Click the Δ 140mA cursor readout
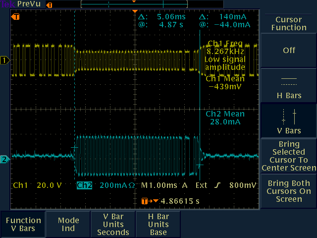The height and width of the screenshot is (238, 317). [x=223, y=17]
